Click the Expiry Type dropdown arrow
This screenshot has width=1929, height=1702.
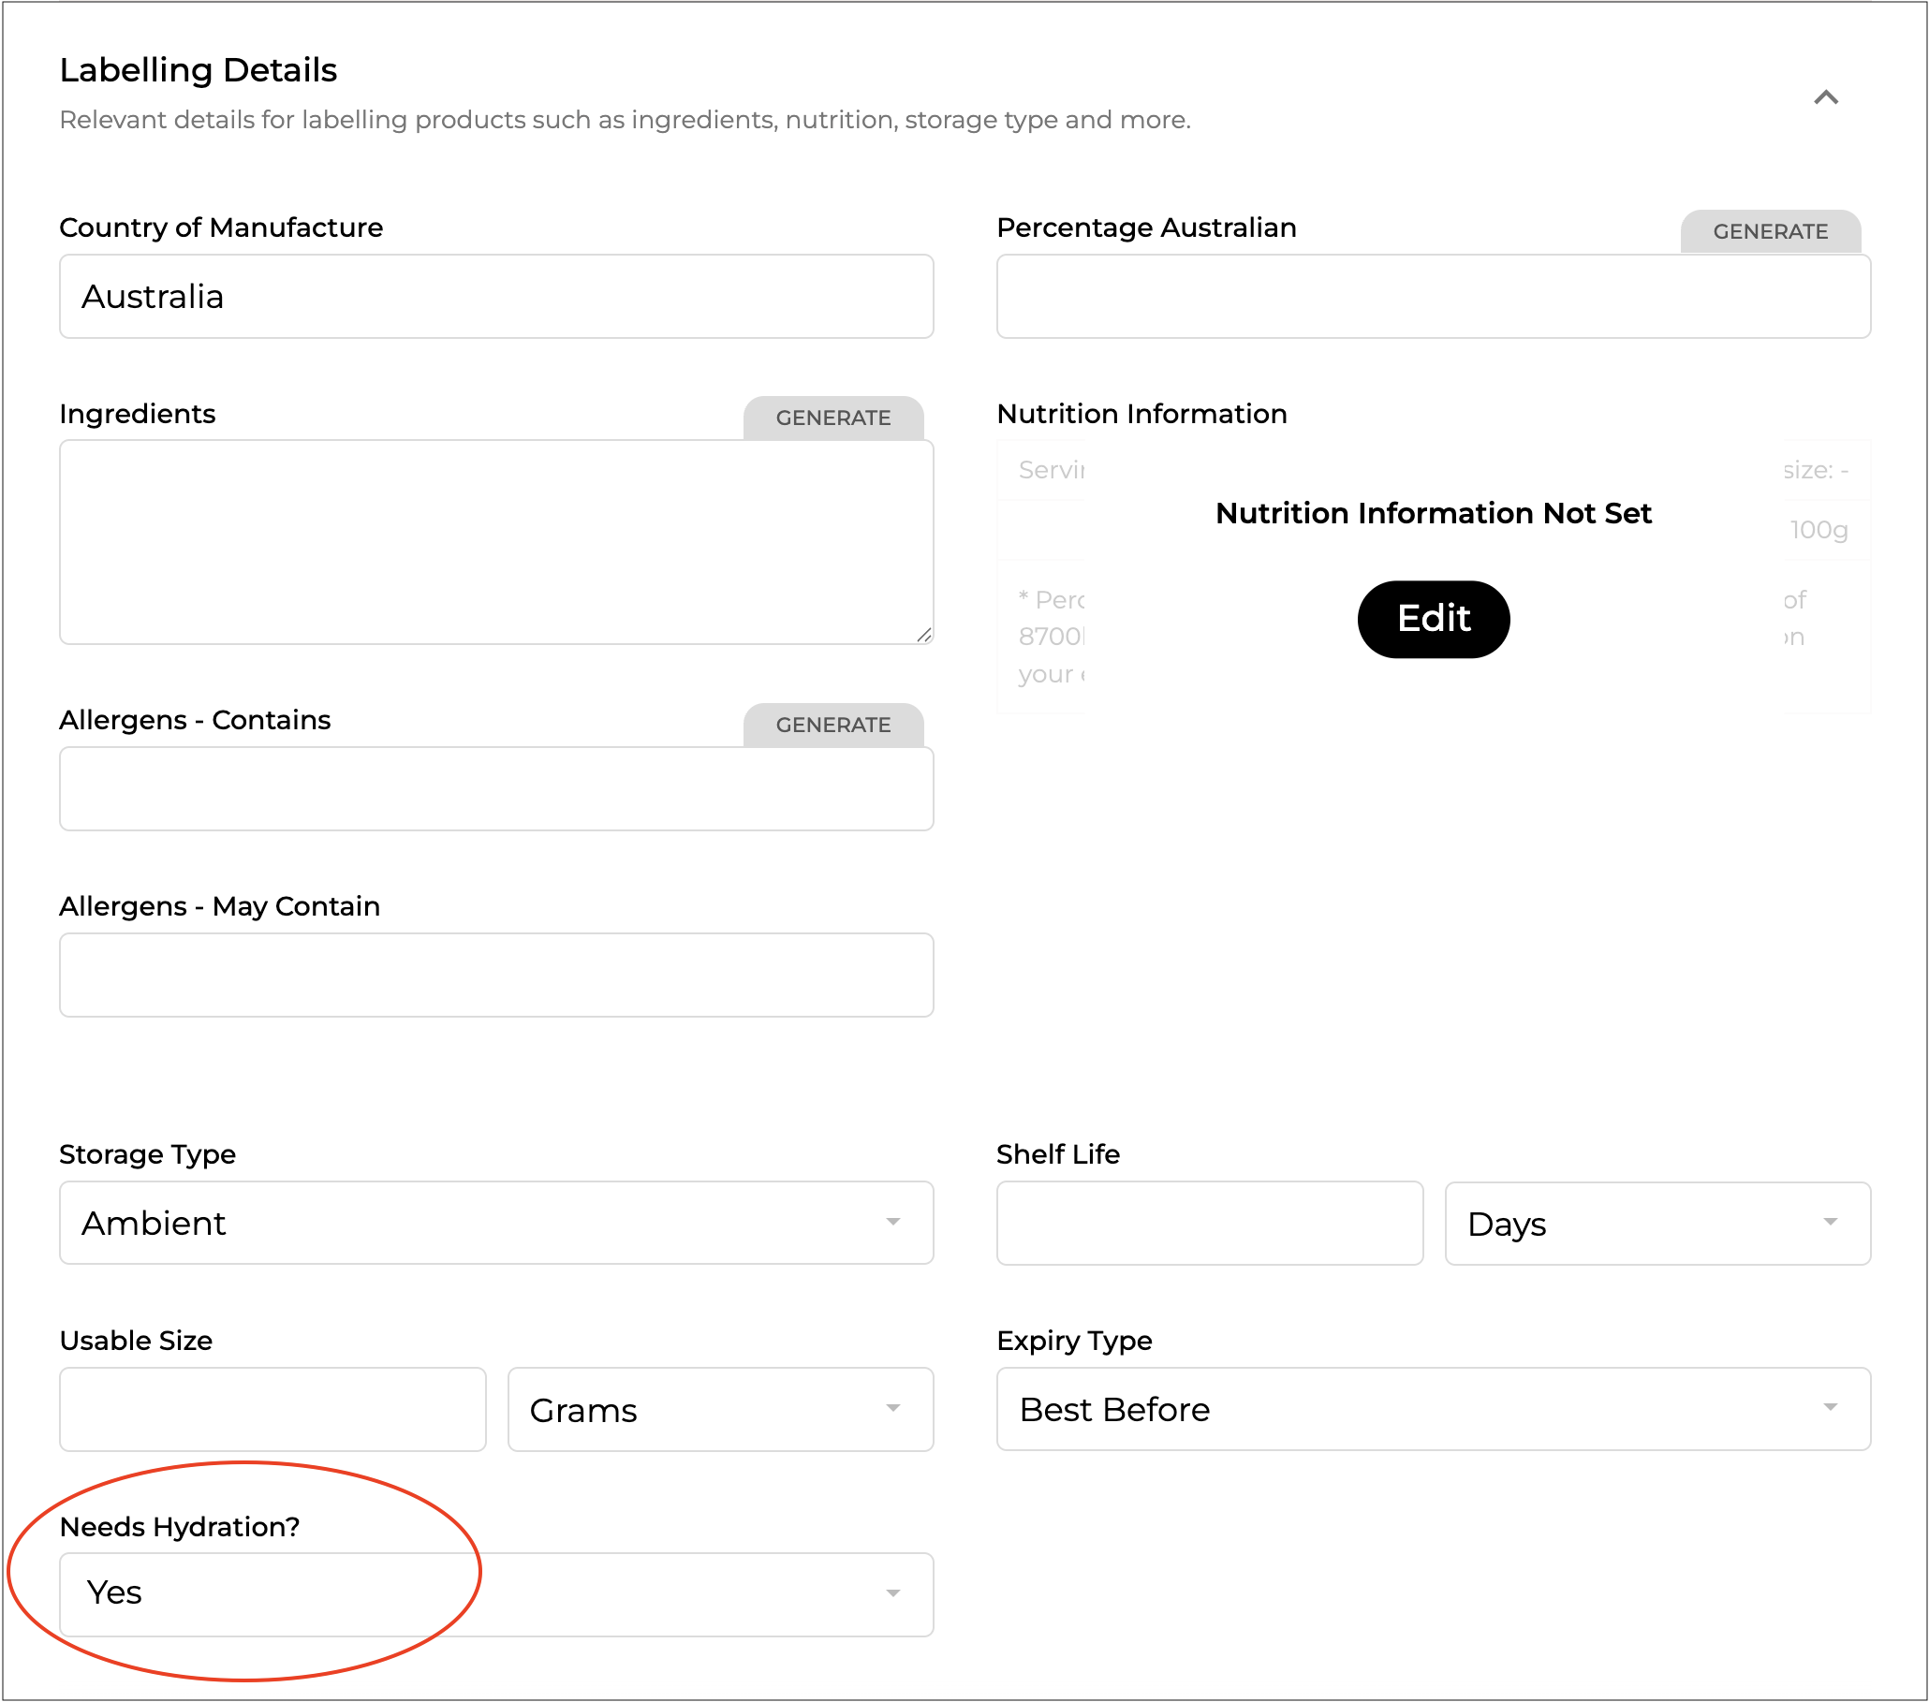pos(1829,1408)
